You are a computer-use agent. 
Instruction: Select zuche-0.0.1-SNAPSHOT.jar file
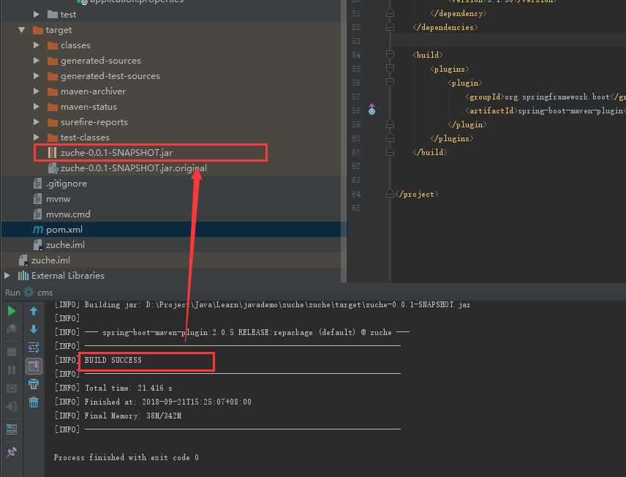point(116,153)
